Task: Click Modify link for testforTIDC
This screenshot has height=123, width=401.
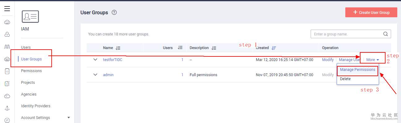Action: pyautogui.click(x=328, y=60)
